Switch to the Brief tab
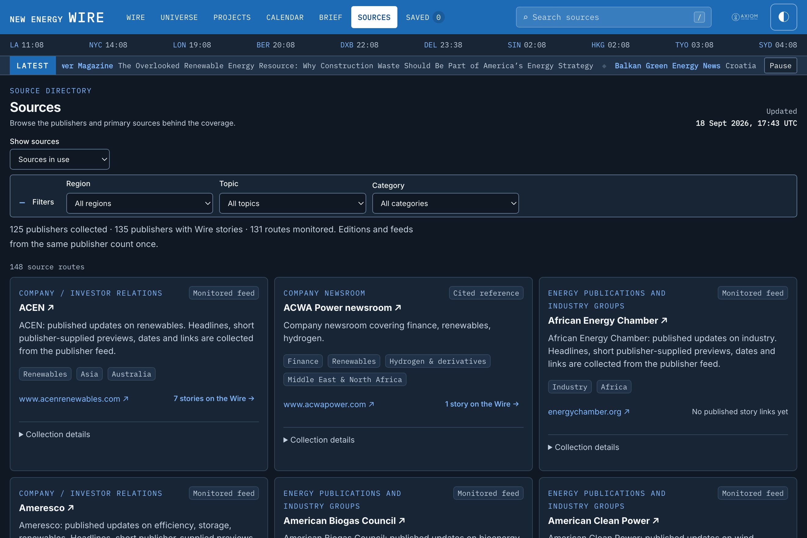 (x=330, y=17)
